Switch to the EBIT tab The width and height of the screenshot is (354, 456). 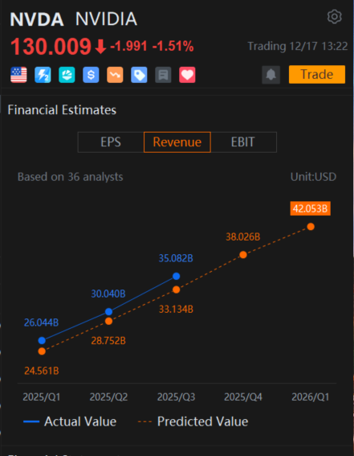coord(243,142)
